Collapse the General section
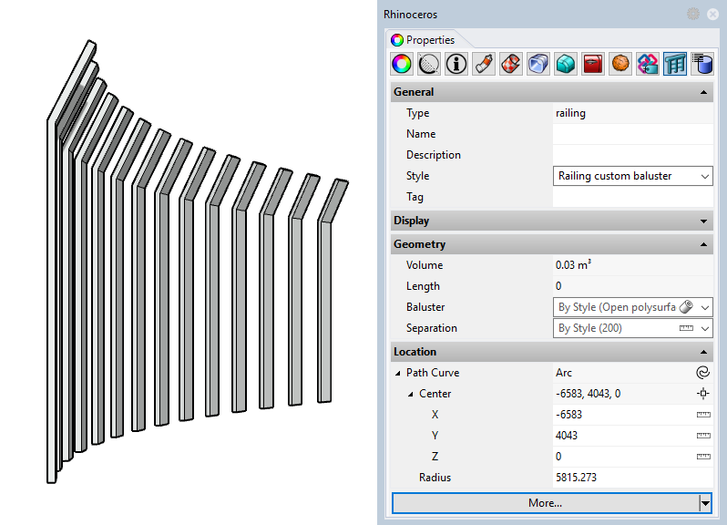 click(x=703, y=92)
